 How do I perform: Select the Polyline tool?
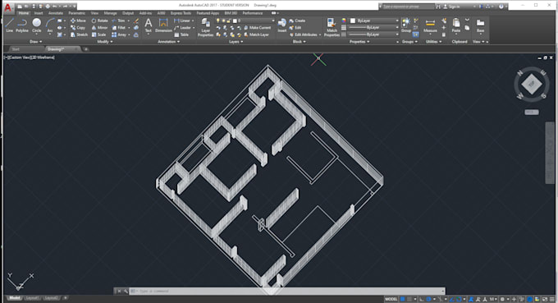22,25
